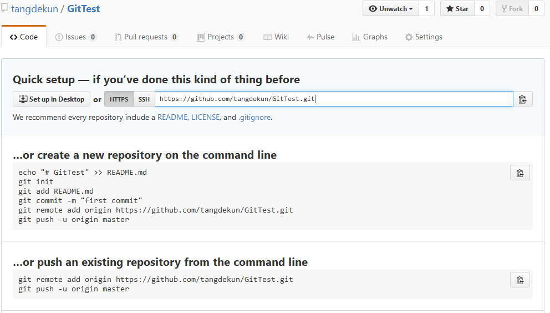Open the .gitignore link

click(254, 117)
